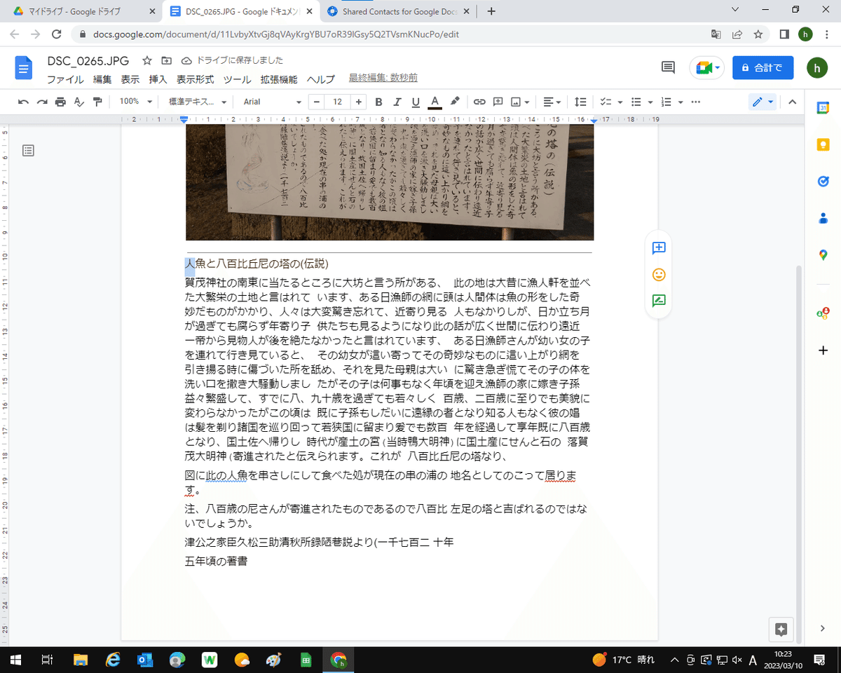
Task: Open Google Meet call button
Action: click(706, 67)
